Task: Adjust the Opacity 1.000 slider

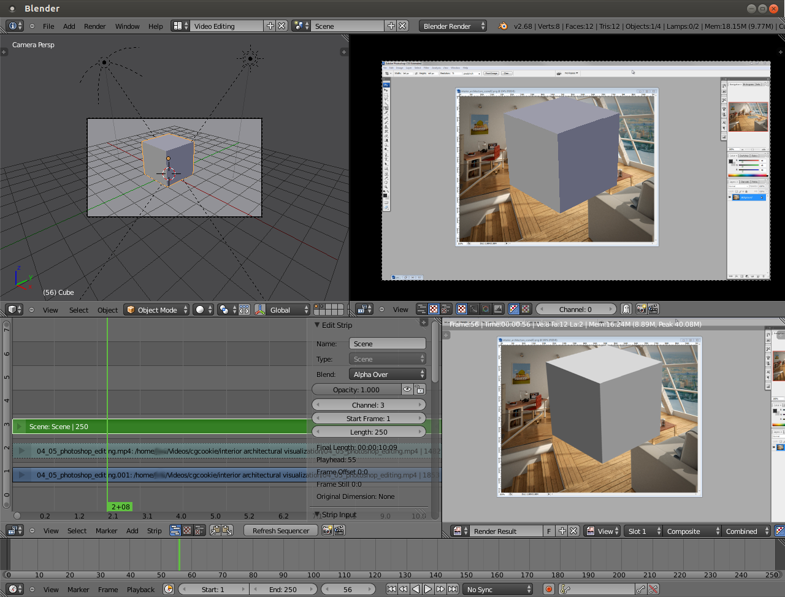Action: tap(356, 389)
